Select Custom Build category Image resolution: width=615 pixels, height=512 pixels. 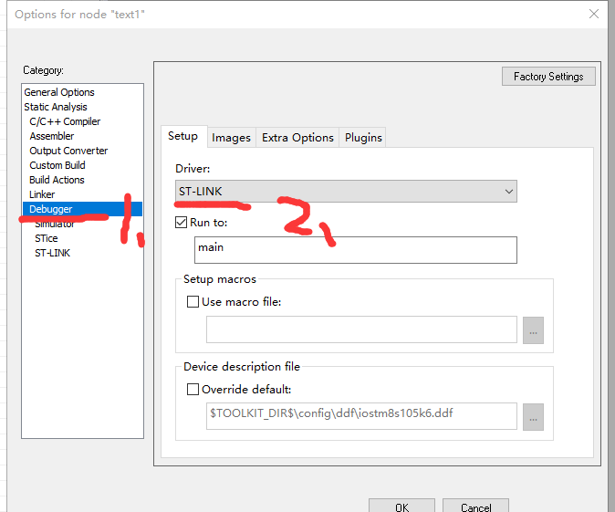(57, 165)
